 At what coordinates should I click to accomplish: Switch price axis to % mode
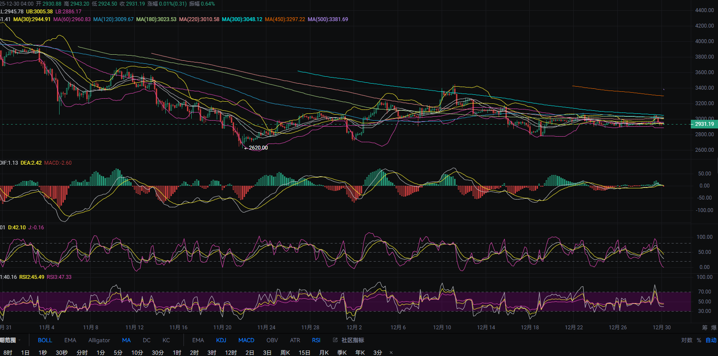(699, 340)
